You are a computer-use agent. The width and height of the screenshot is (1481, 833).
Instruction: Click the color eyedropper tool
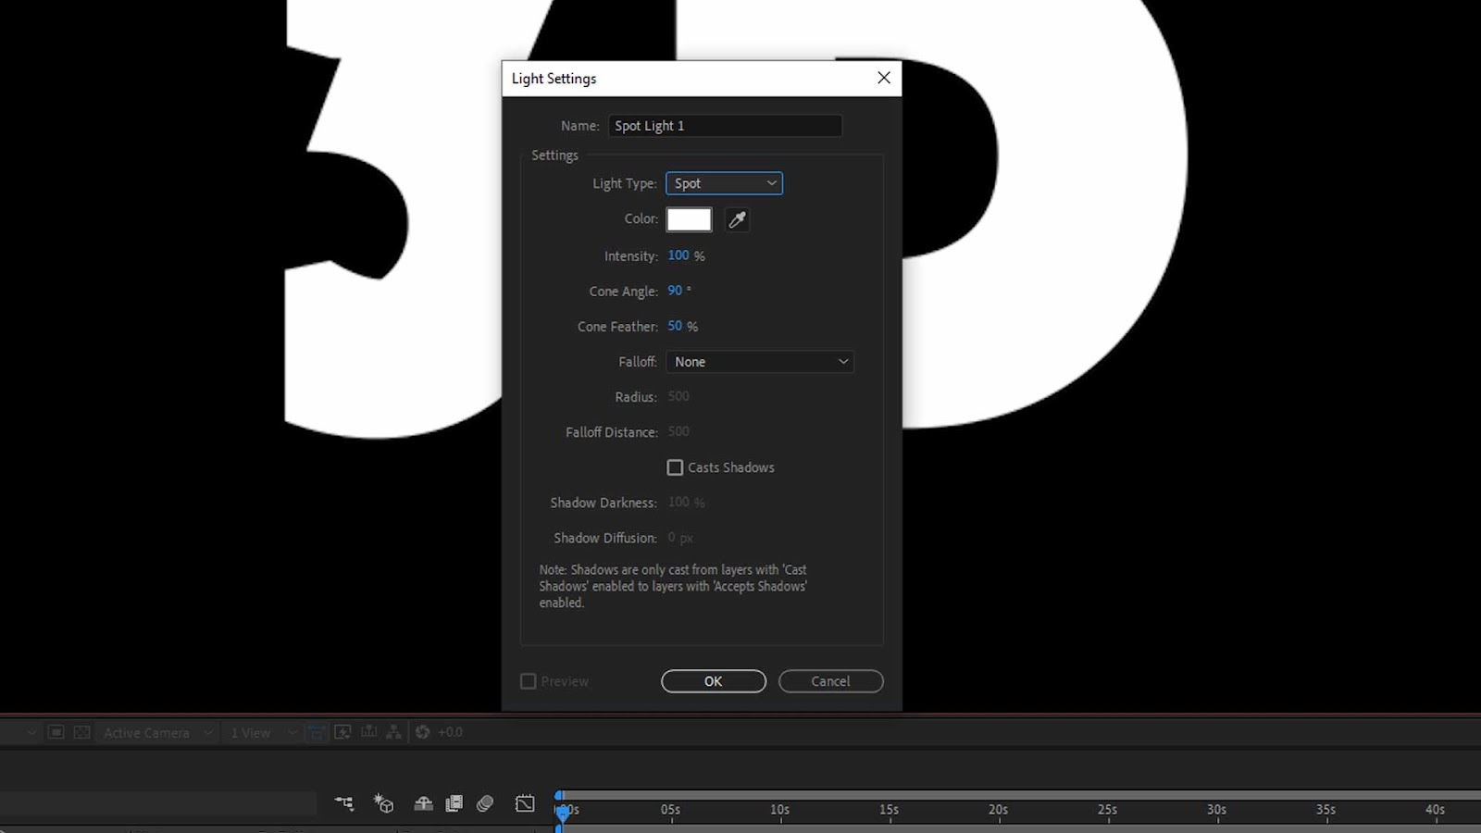point(737,219)
